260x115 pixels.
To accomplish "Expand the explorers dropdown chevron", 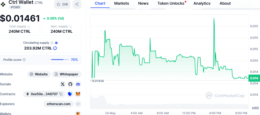I will 78,104.
